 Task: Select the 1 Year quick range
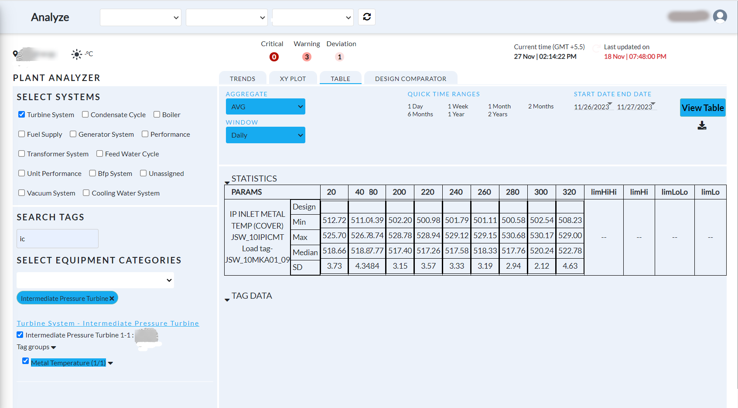point(456,114)
